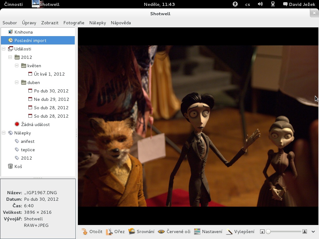Open the Zobrazit menu
Viewport: 319px width, 239px height.
[x=50, y=23]
